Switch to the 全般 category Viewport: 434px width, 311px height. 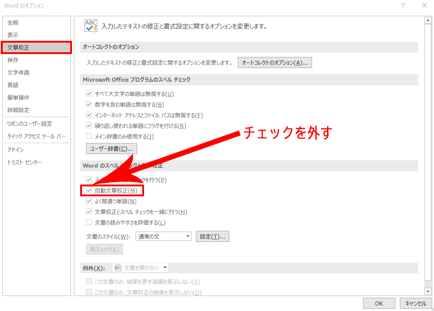13,22
